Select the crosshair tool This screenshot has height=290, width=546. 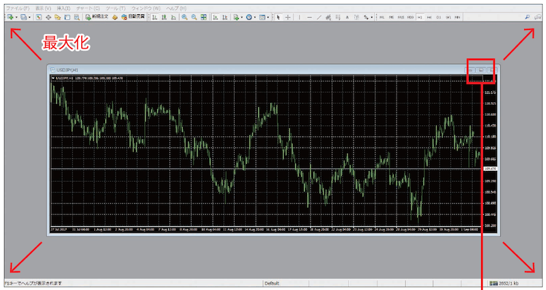(288, 17)
